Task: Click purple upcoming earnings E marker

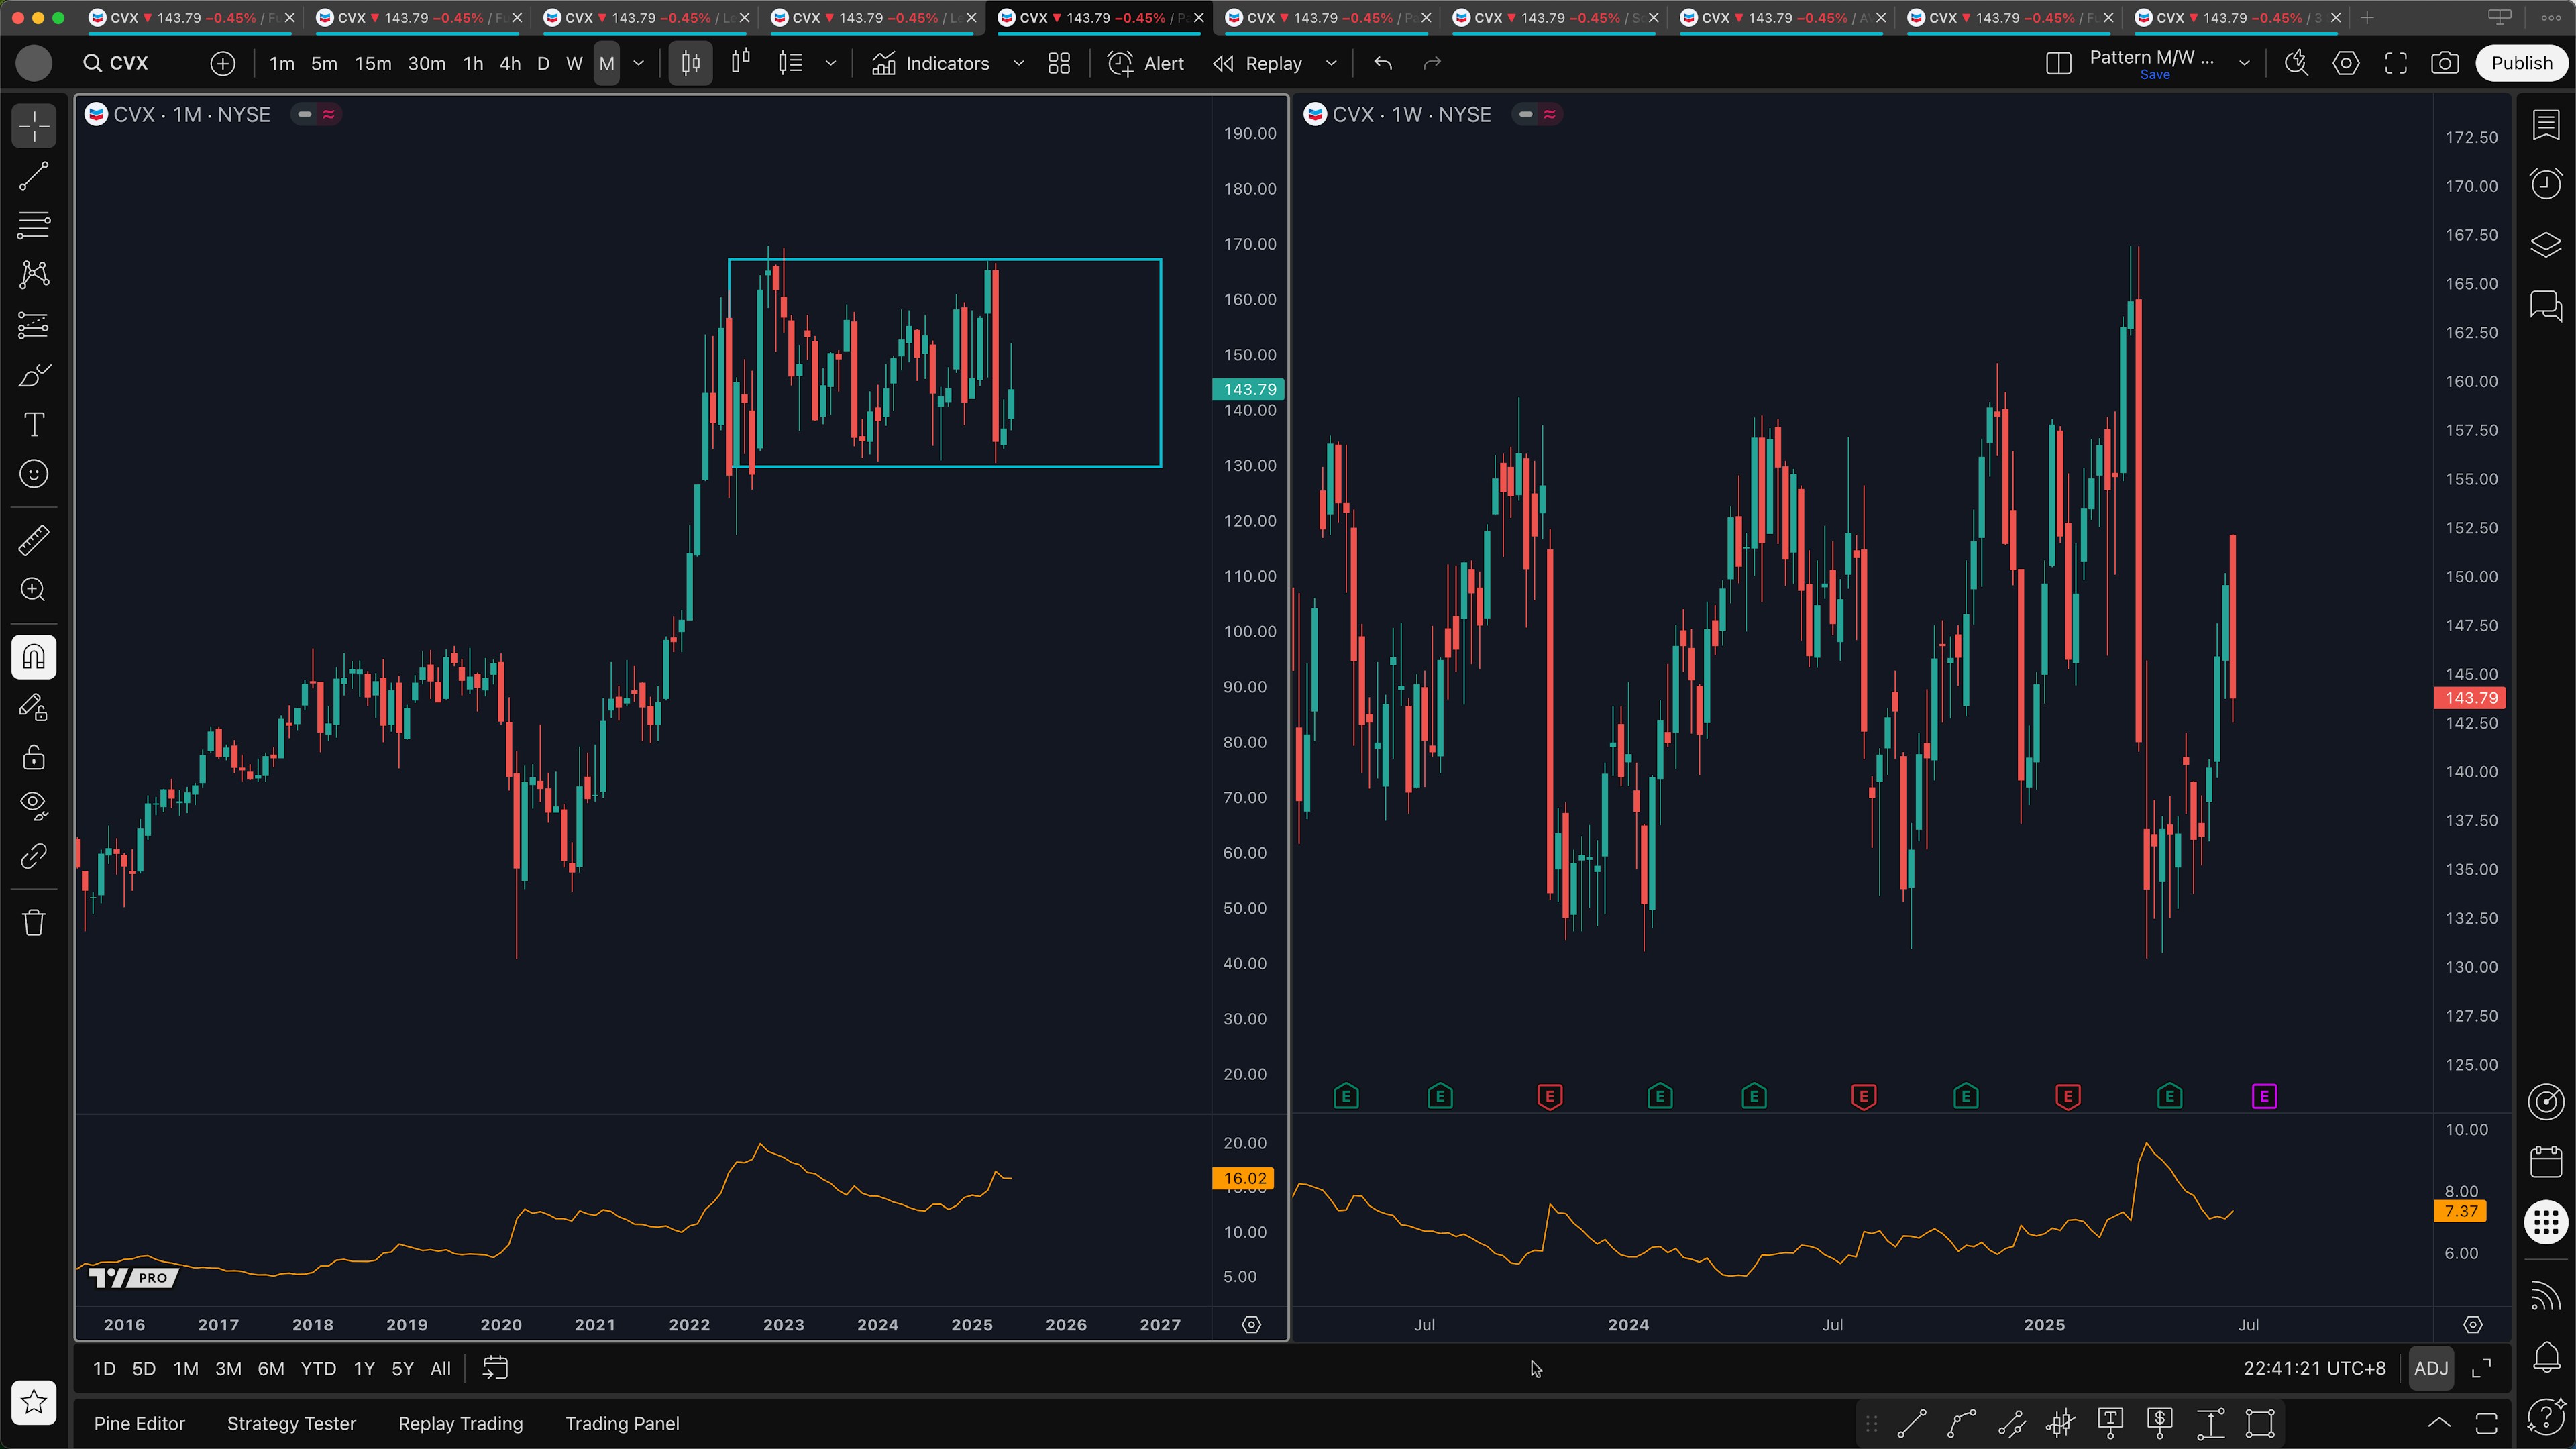Action: (x=2264, y=1097)
